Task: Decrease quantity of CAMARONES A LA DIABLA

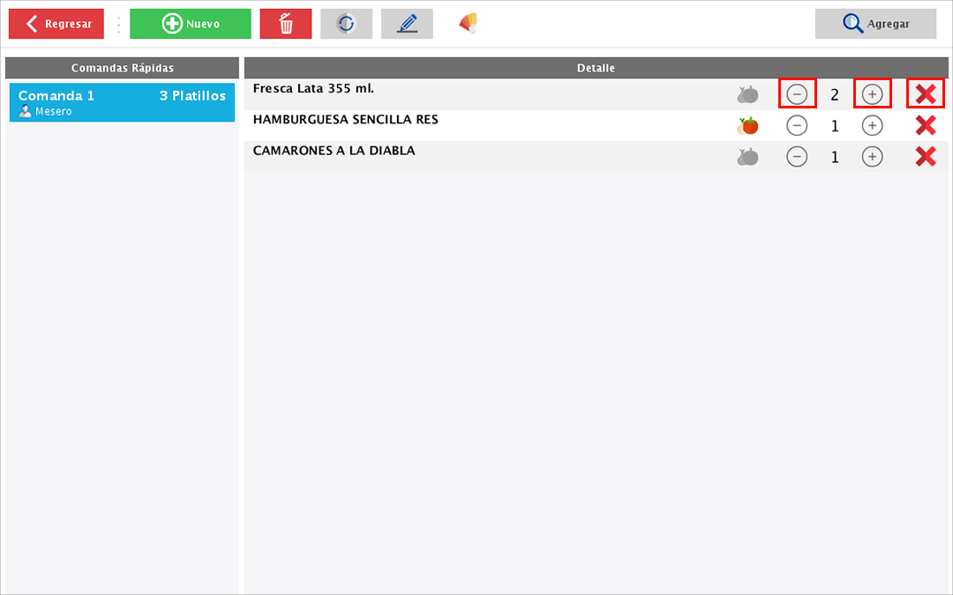Action: 797,157
